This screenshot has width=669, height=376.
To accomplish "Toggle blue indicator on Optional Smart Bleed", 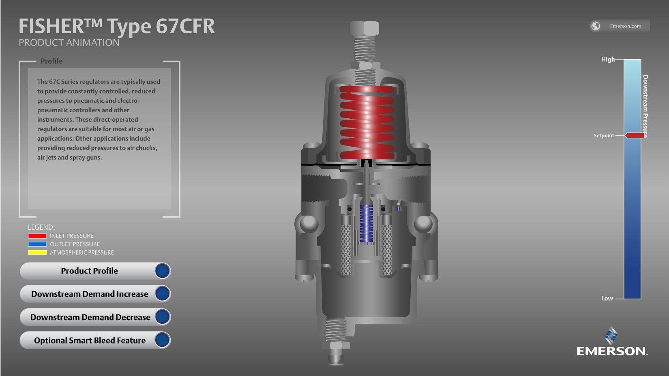I will point(162,340).
